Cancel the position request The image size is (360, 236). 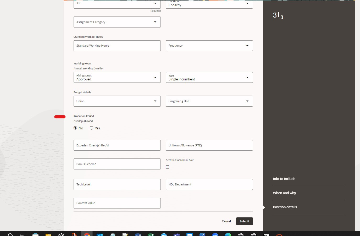[226, 221]
